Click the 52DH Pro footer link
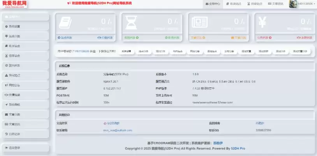Viewport: 317px width, 156px height. pyautogui.click(x=237, y=149)
